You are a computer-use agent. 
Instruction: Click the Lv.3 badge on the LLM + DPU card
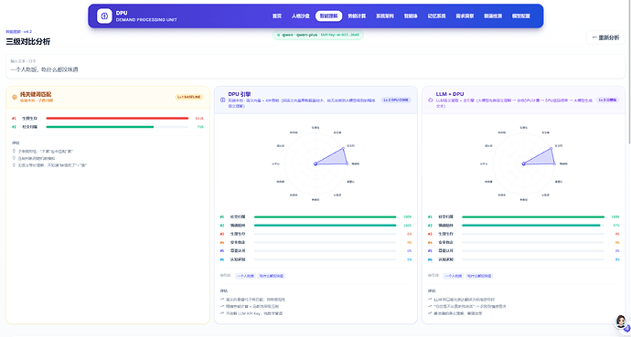pyautogui.click(x=607, y=100)
